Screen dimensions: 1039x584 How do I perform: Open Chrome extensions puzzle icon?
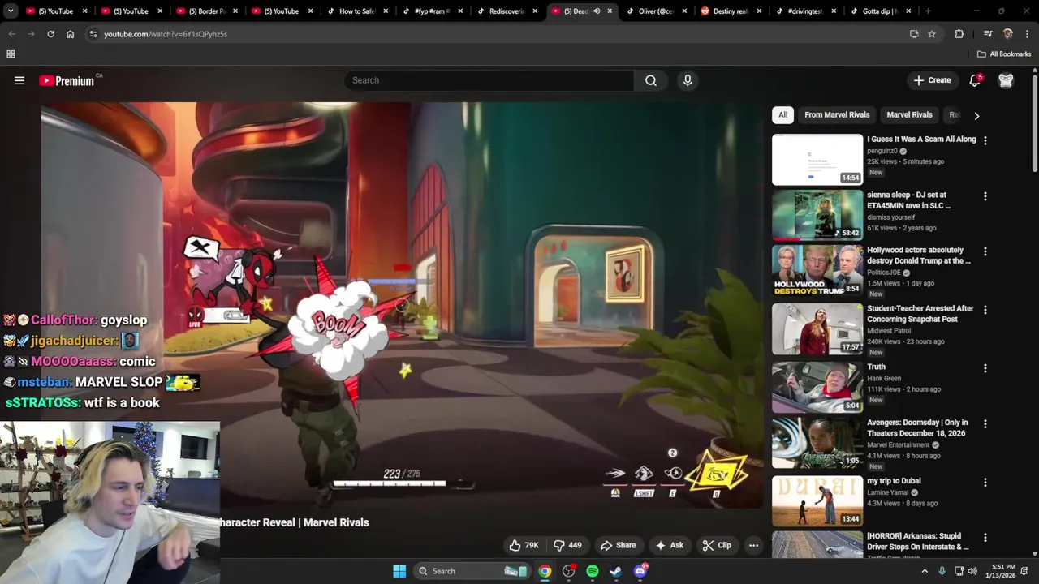click(959, 34)
